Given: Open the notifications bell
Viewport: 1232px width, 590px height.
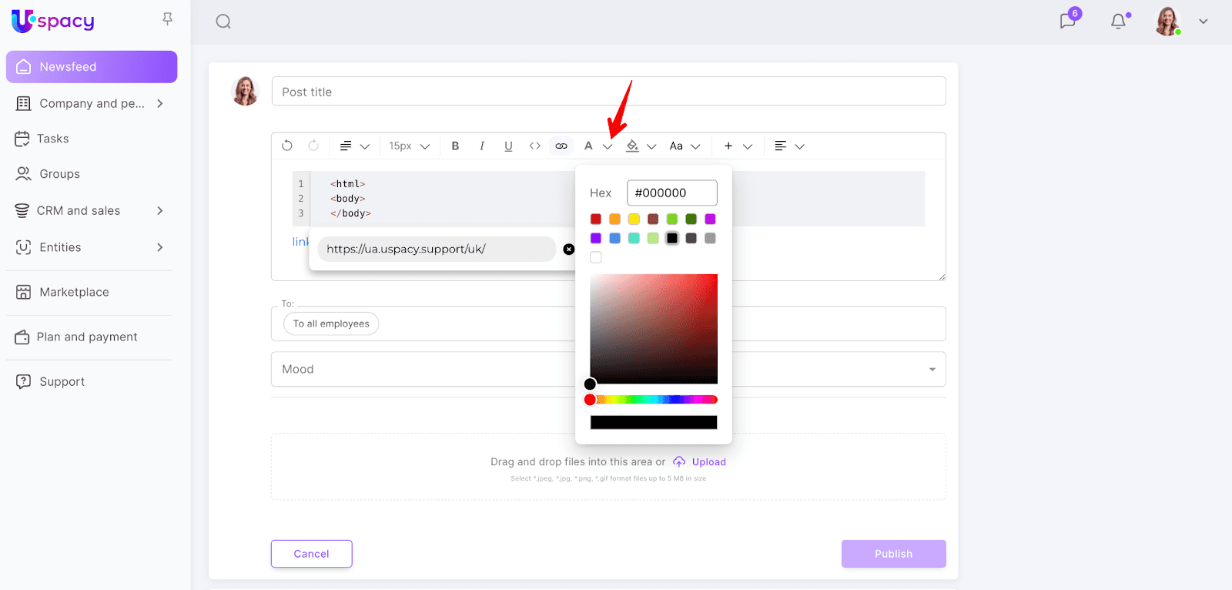Looking at the screenshot, I should (x=1119, y=22).
